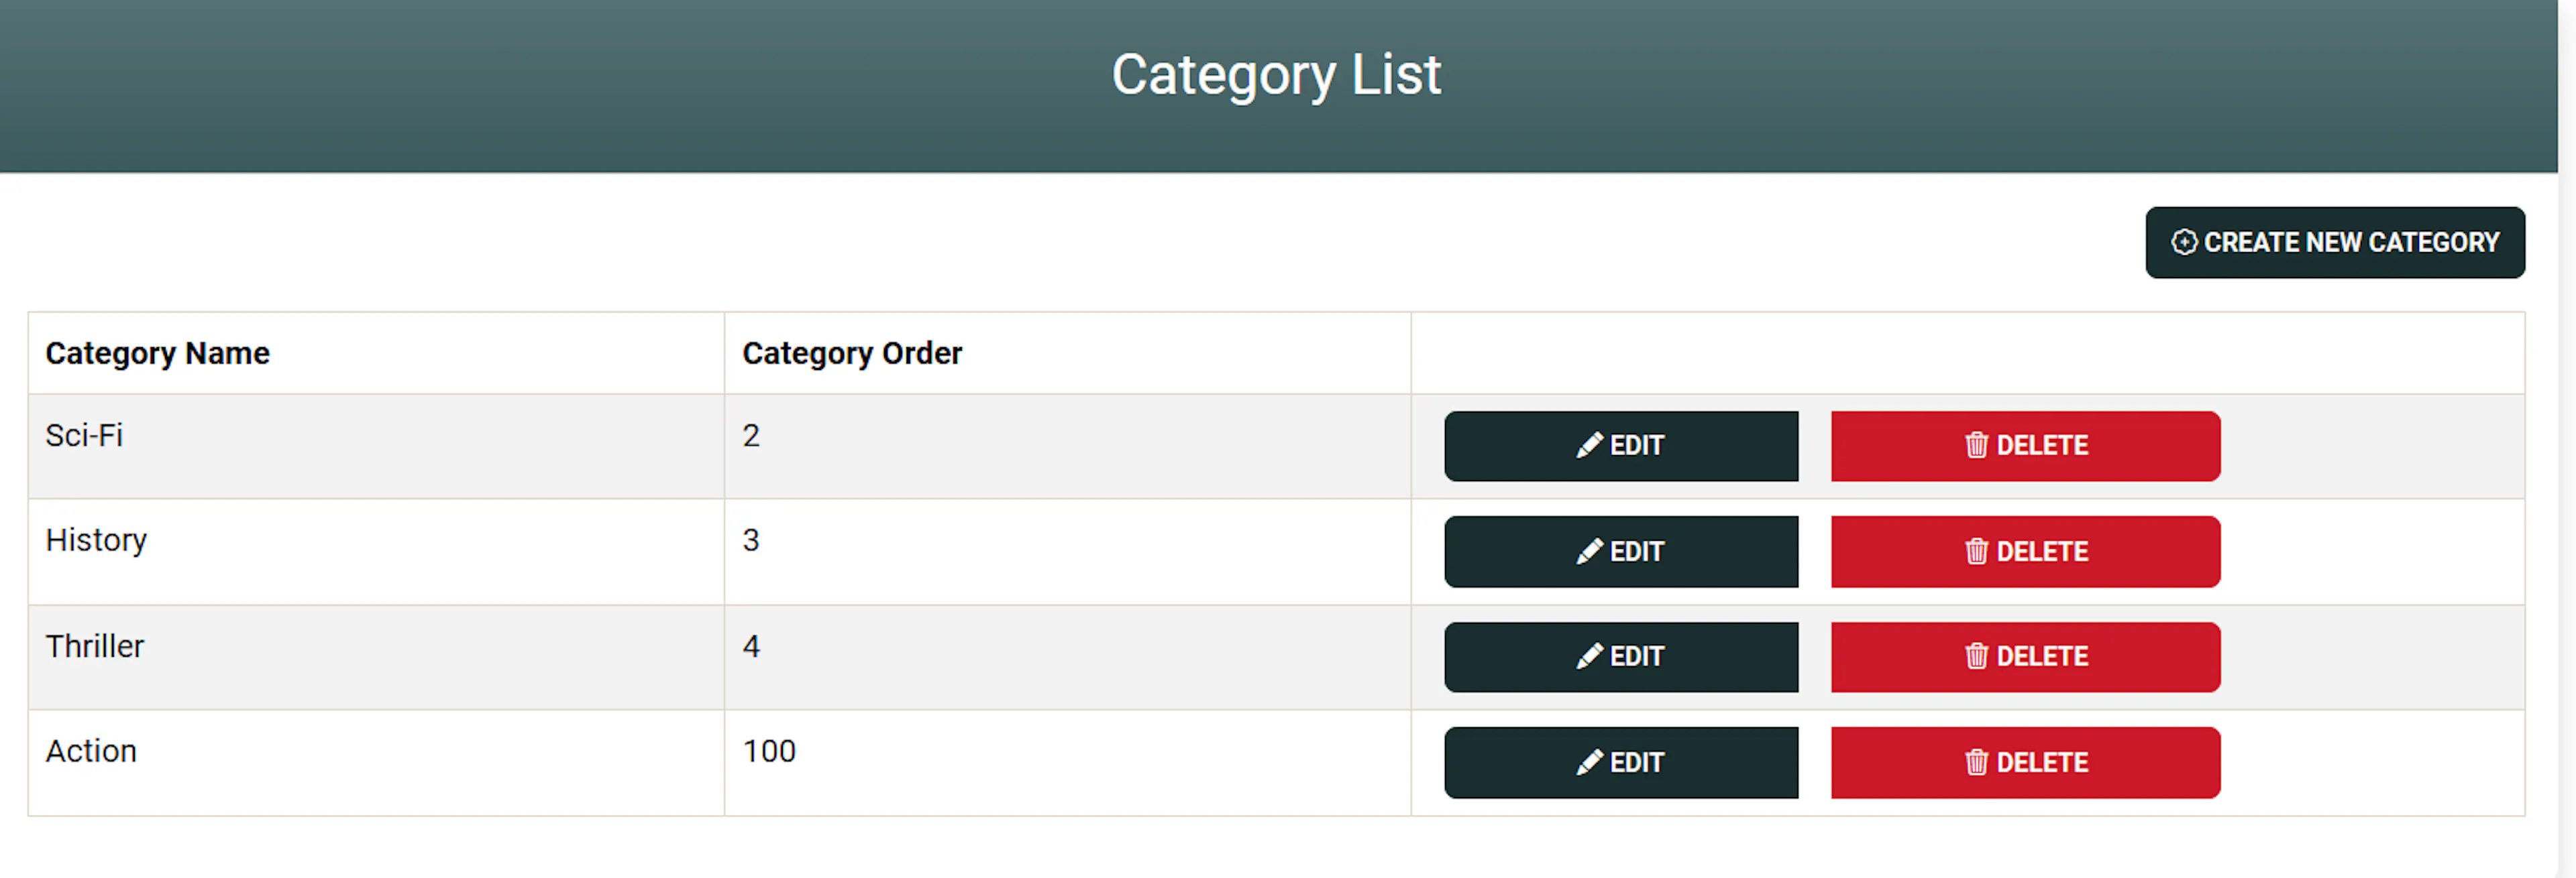2576x878 pixels.
Task: Click the pencil icon on Sci-Fi's Edit button
Action: click(1590, 446)
